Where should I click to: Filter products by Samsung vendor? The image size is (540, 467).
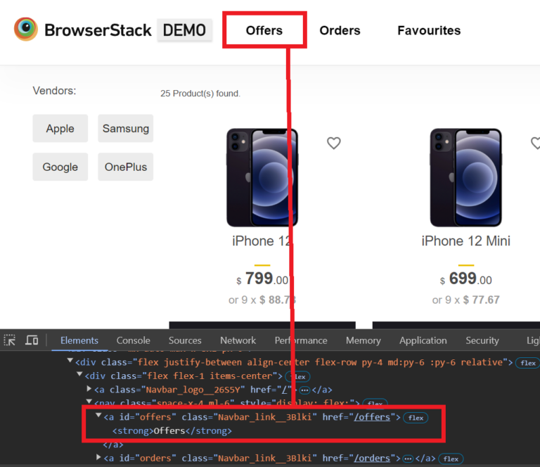[x=126, y=129]
